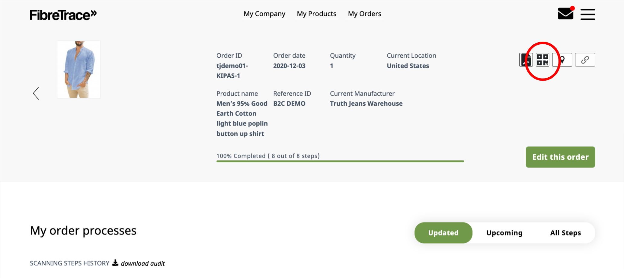The width and height of the screenshot is (624, 278).
Task: Open the hamburger navigation menu
Action: tap(587, 14)
